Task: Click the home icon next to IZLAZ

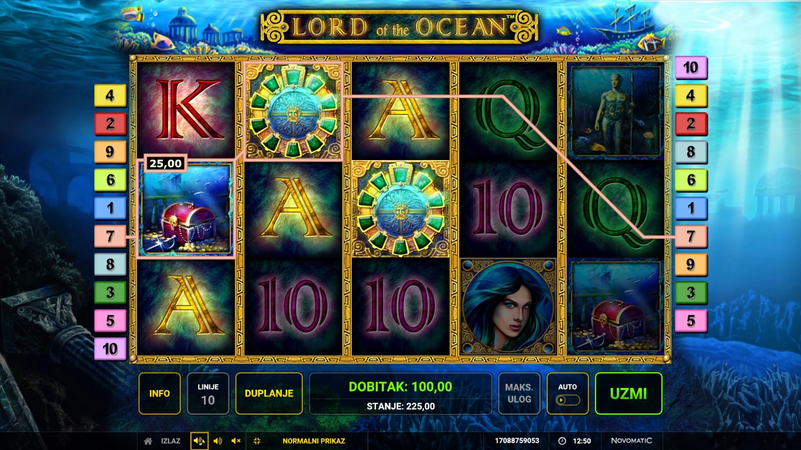Action: pyautogui.click(x=148, y=441)
